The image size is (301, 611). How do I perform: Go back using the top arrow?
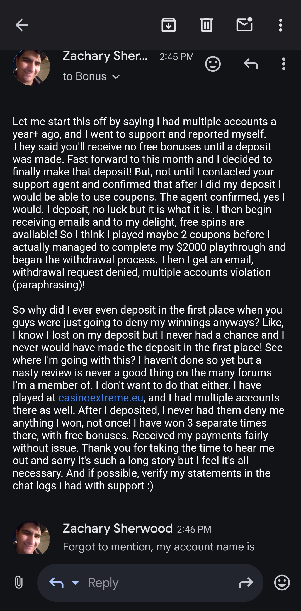pyautogui.click(x=21, y=25)
